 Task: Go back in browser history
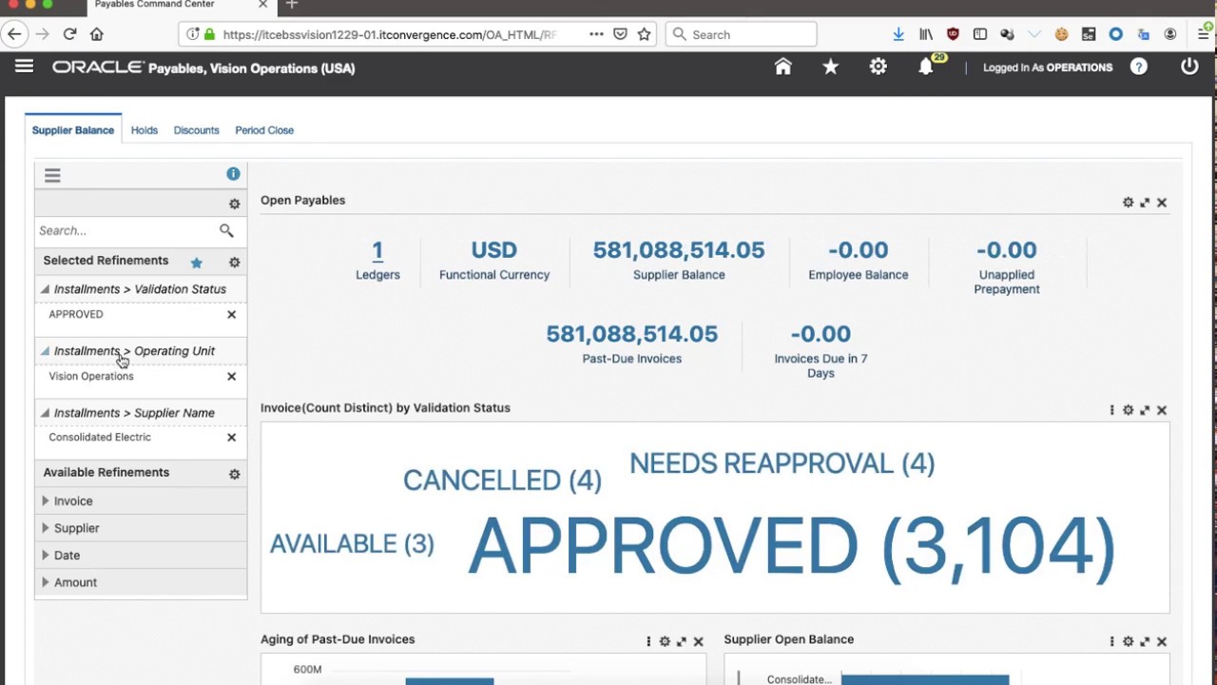tap(14, 34)
